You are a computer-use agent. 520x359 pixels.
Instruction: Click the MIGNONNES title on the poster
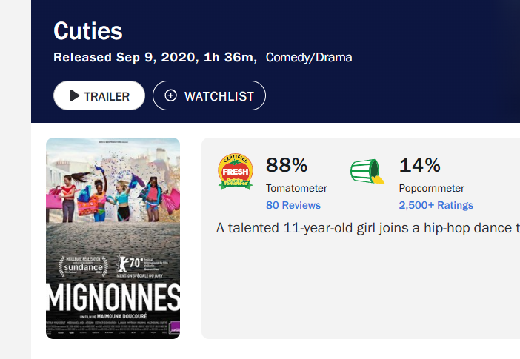(x=113, y=298)
